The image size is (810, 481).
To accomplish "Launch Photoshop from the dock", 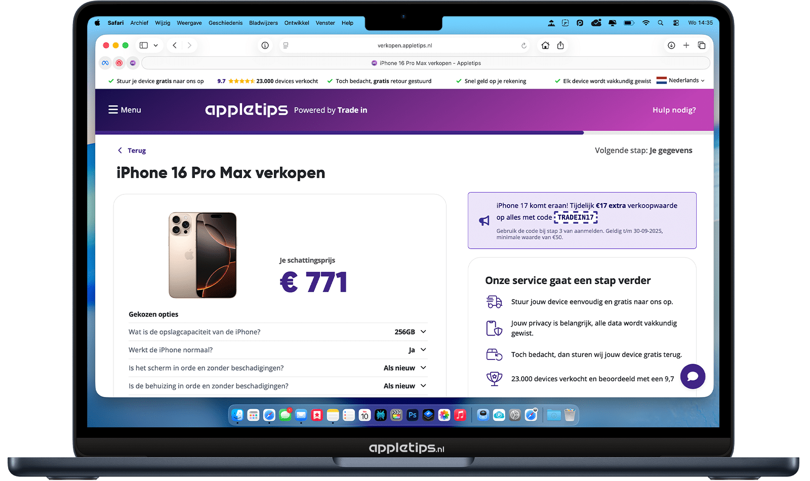I will point(413,415).
